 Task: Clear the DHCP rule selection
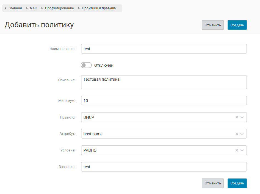[x=237, y=117]
